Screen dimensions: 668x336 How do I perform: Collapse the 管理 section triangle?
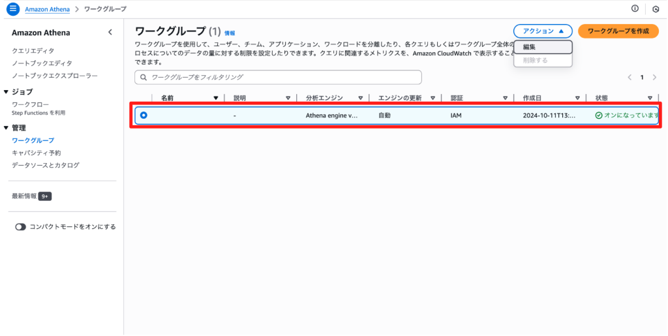pyautogui.click(x=6, y=128)
